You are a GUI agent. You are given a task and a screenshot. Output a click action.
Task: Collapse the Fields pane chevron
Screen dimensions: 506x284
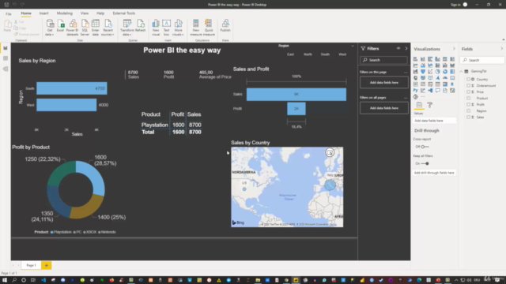(x=501, y=49)
